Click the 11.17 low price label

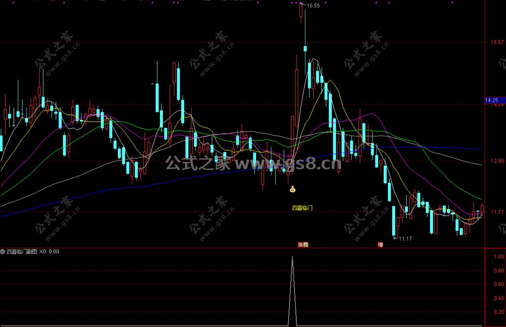405,239
